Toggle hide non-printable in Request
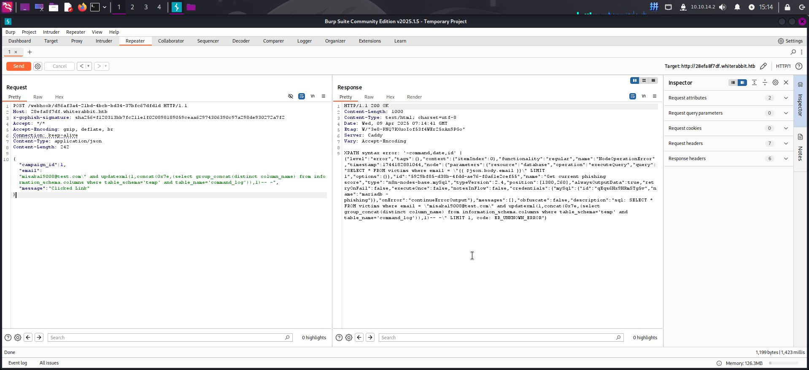Screen dimensions: 809x370 coord(291,96)
